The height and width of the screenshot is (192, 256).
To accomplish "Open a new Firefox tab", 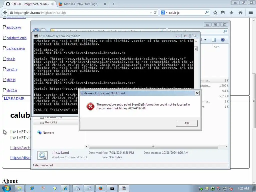I will (113, 4).
